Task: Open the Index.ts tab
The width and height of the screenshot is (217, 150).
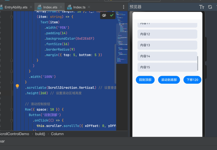Action: pos(79,7)
